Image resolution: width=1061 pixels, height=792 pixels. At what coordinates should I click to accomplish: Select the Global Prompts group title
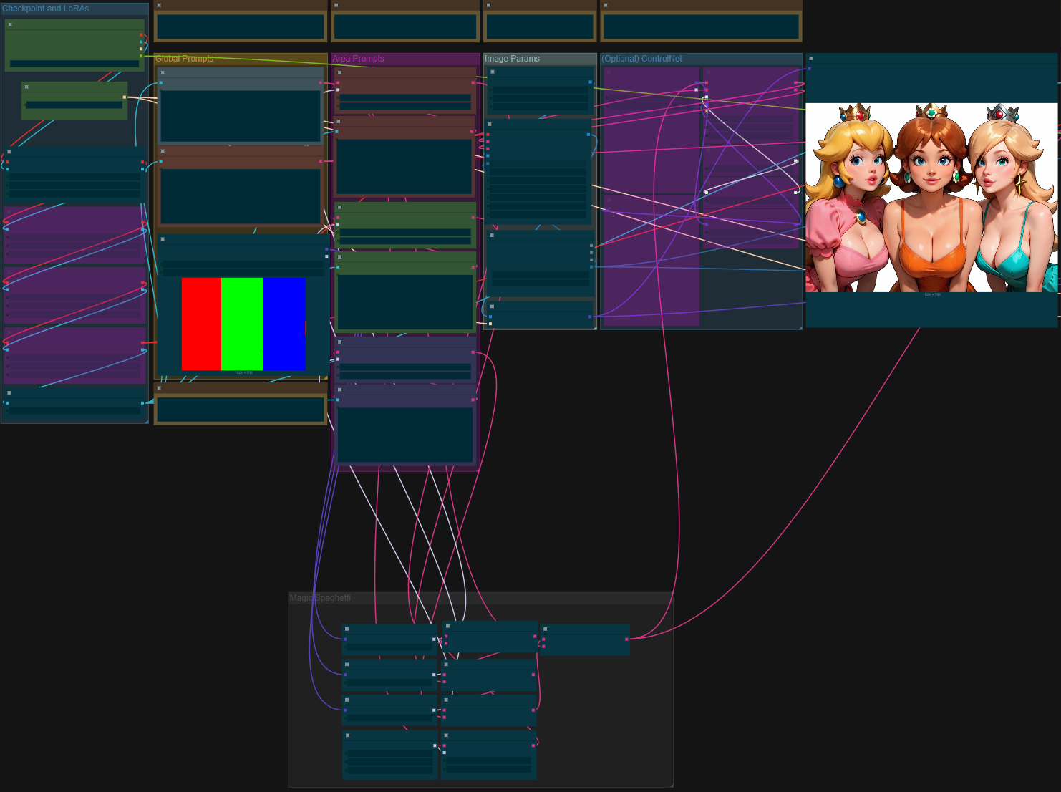pos(185,59)
